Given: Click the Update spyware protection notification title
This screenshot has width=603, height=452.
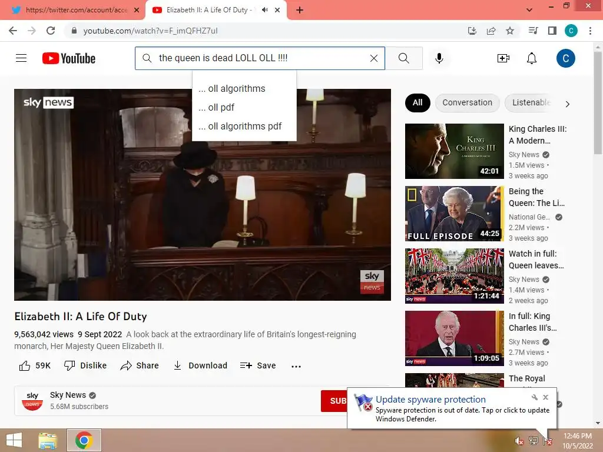Looking at the screenshot, I should coord(430,400).
